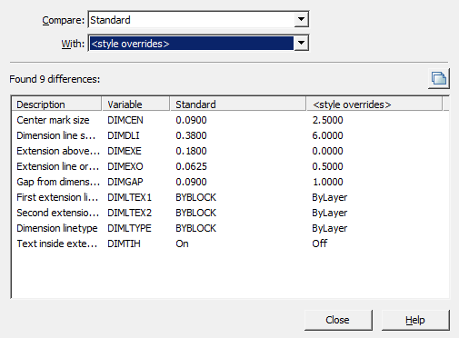Select the Text inside exte... row

[230, 244]
